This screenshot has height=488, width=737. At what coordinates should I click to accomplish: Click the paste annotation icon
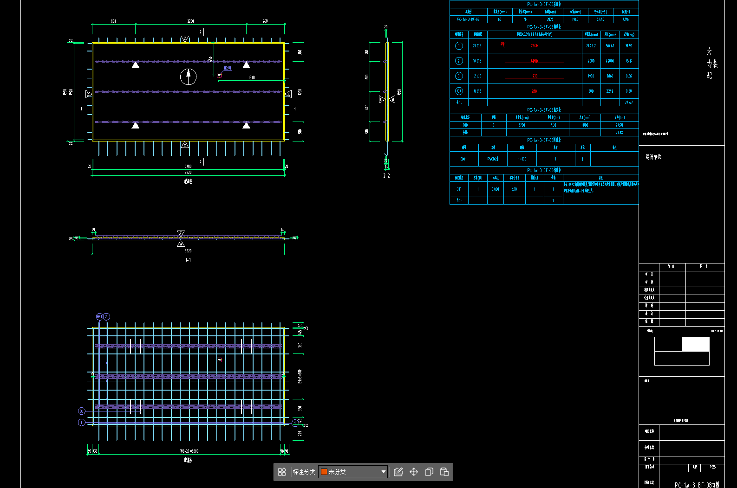click(444, 472)
